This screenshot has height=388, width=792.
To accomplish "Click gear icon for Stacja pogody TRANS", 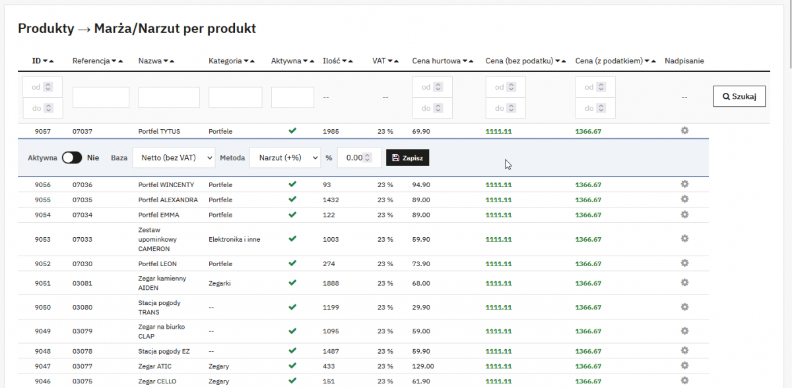I will tap(684, 307).
